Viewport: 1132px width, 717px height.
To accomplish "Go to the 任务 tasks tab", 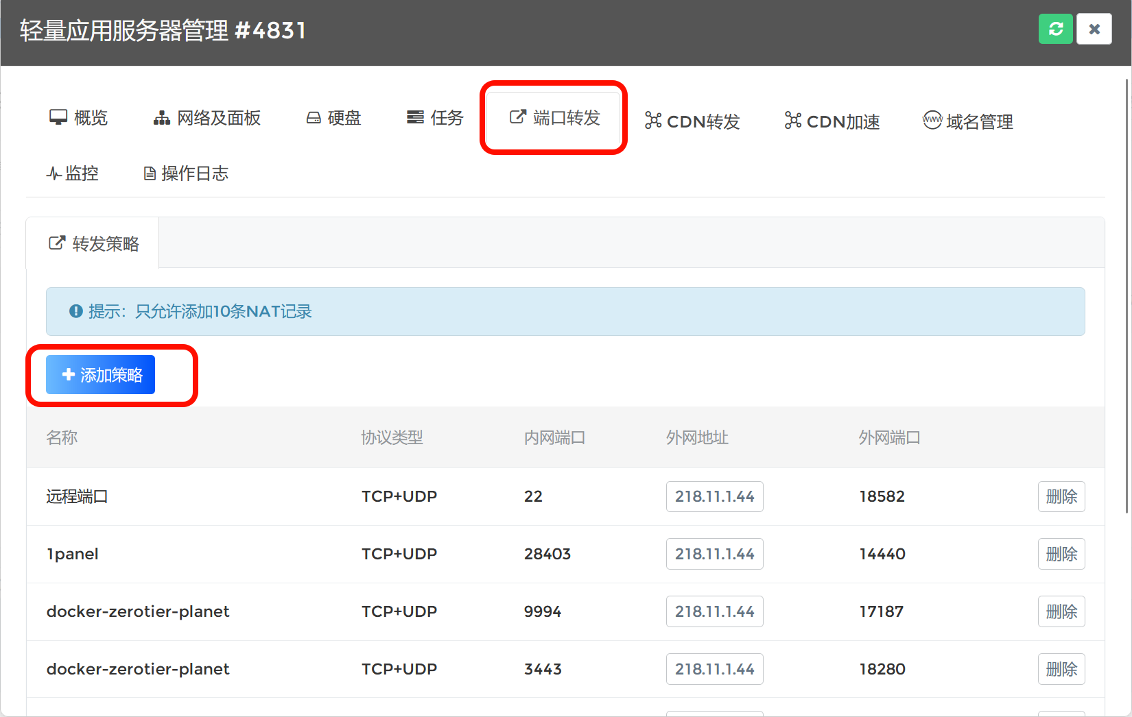I will click(x=435, y=118).
